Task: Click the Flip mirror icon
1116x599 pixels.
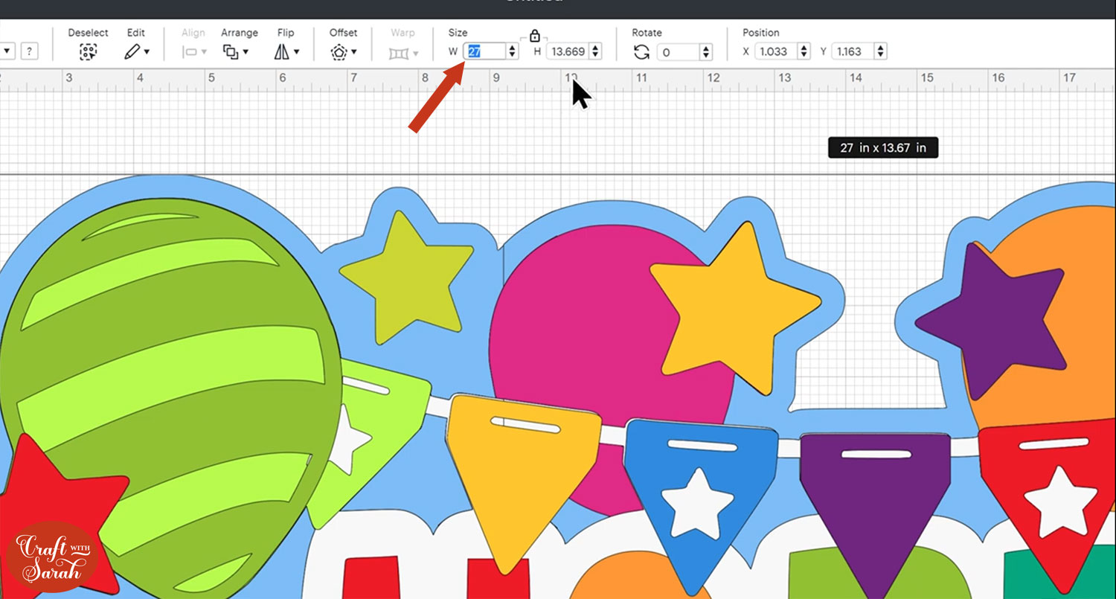Action: [x=282, y=52]
